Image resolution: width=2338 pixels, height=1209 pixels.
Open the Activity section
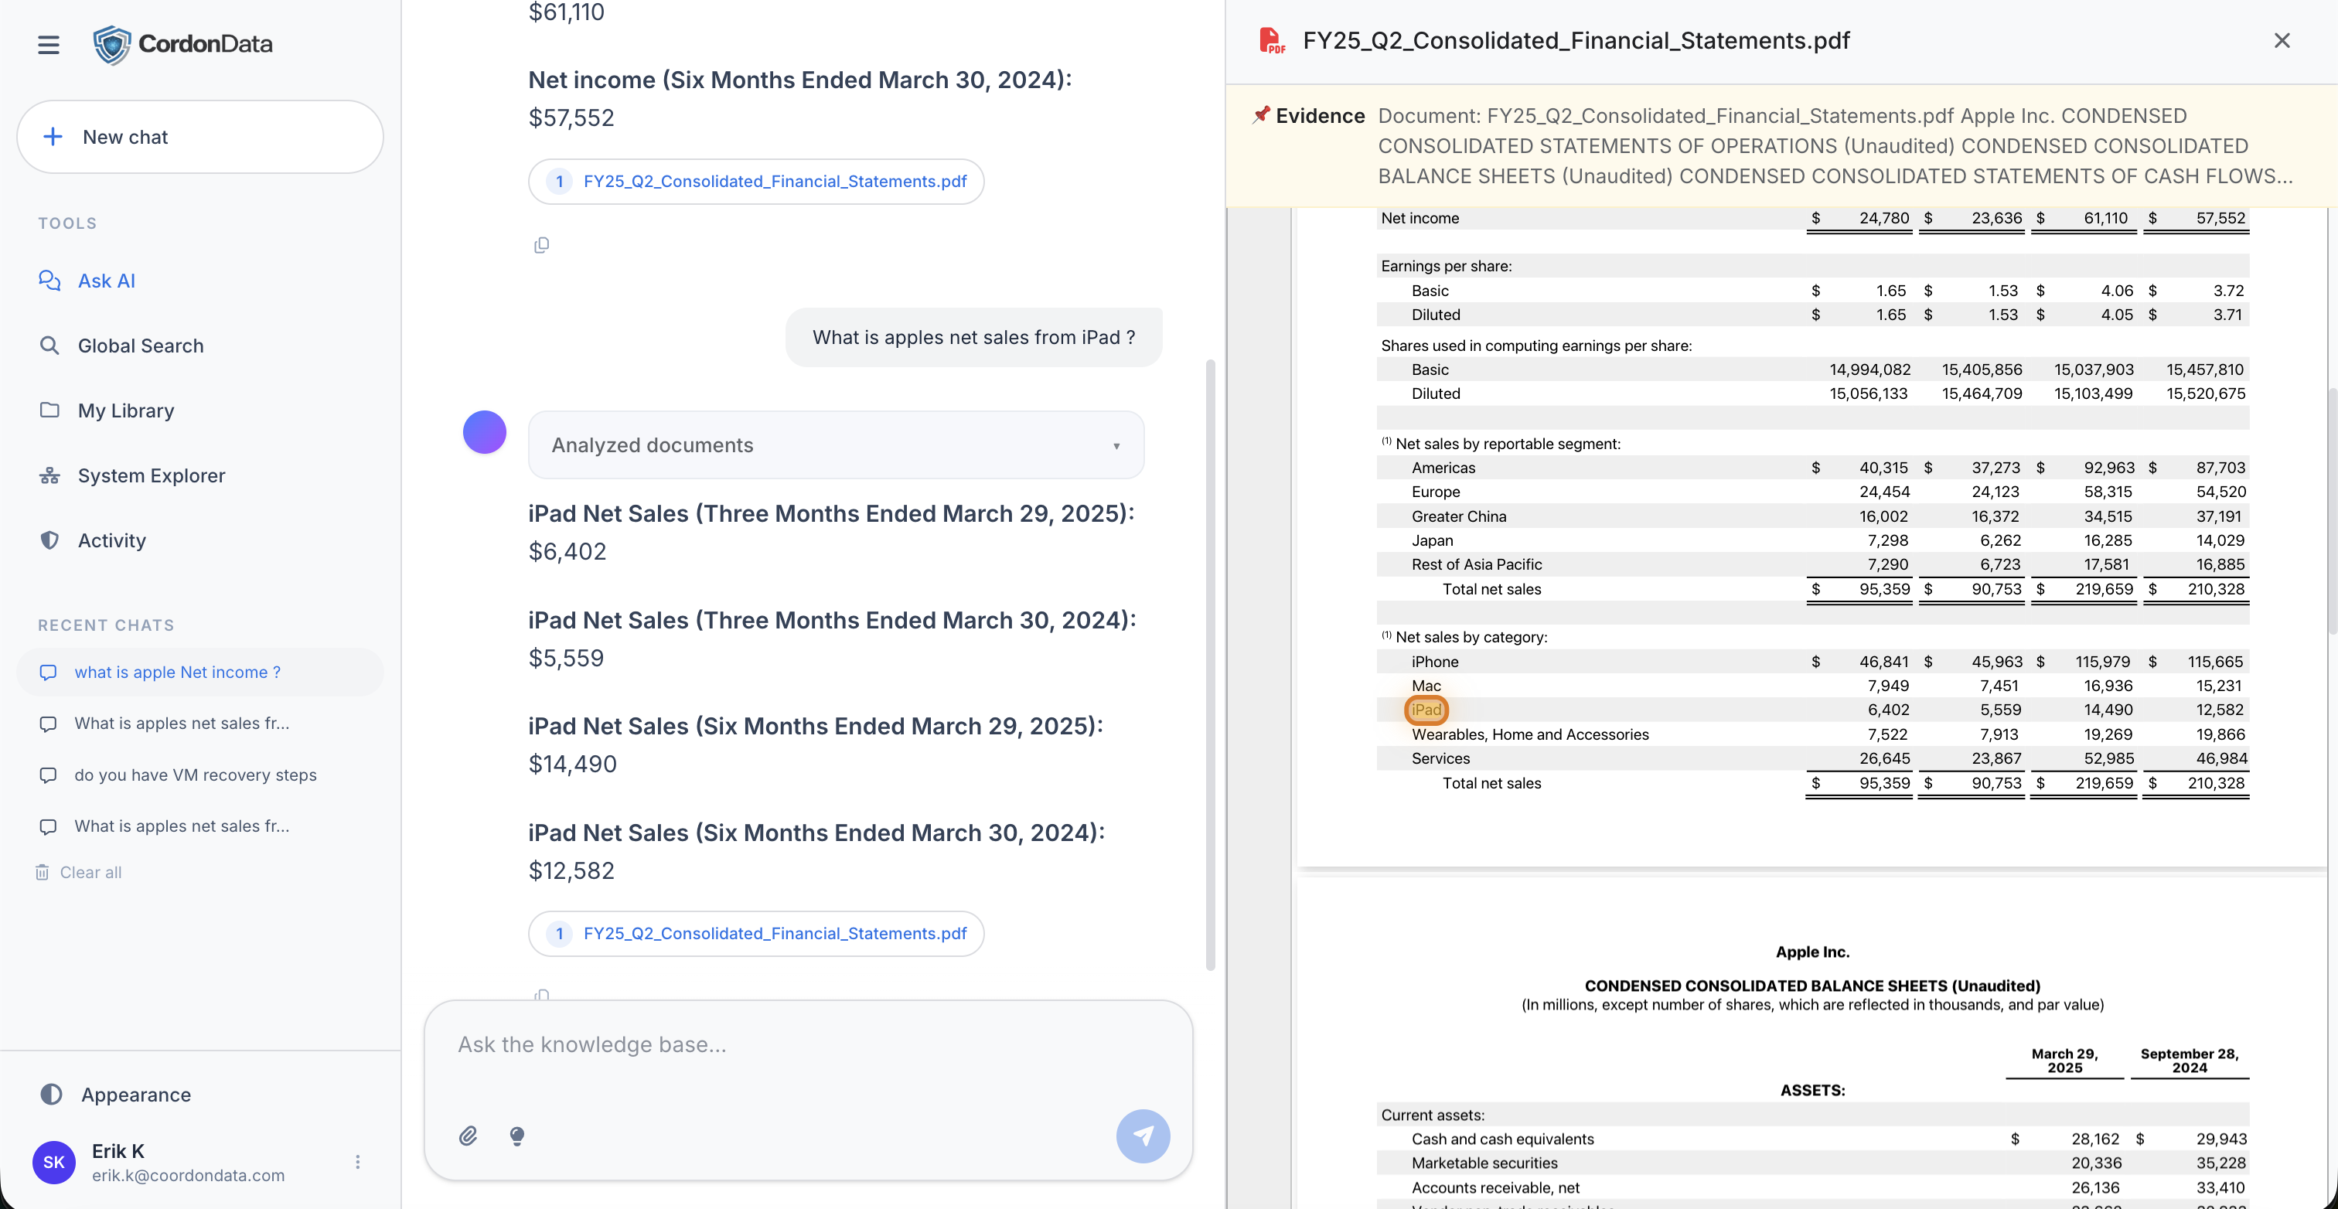pos(111,540)
